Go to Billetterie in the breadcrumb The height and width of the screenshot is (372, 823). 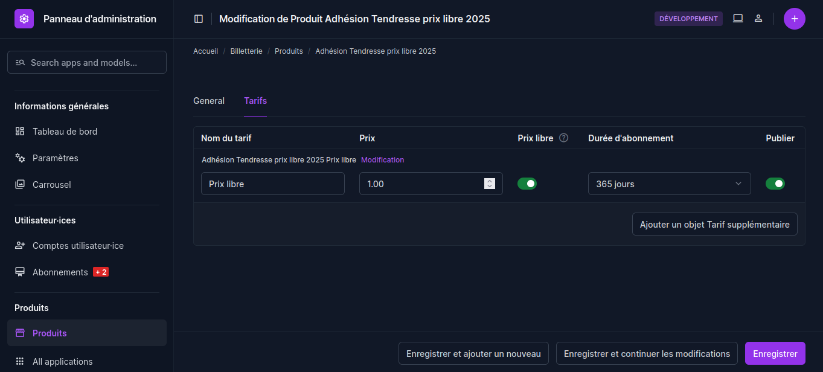click(x=246, y=51)
